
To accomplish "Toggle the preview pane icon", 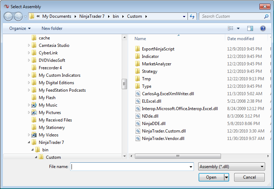I will 250,28.
